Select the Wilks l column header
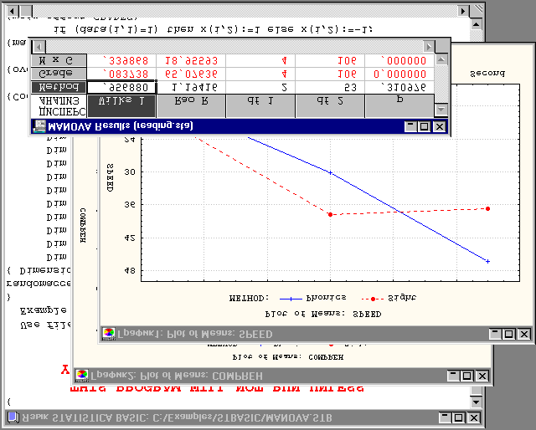536x430 pixels. click(x=121, y=105)
